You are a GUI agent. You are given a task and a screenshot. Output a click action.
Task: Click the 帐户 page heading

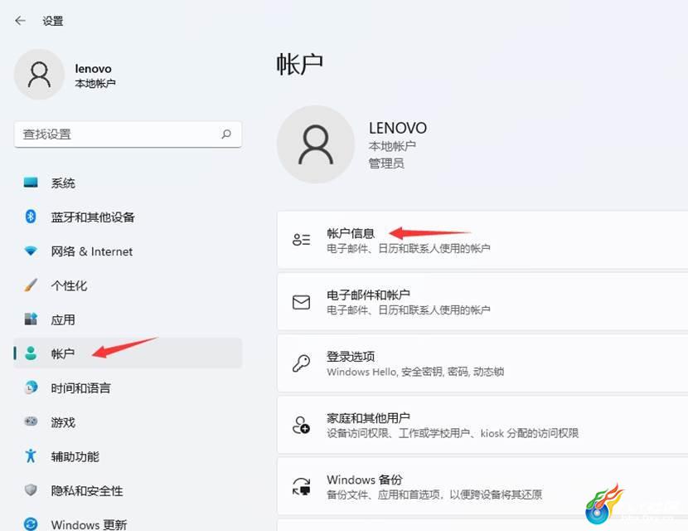coord(300,65)
